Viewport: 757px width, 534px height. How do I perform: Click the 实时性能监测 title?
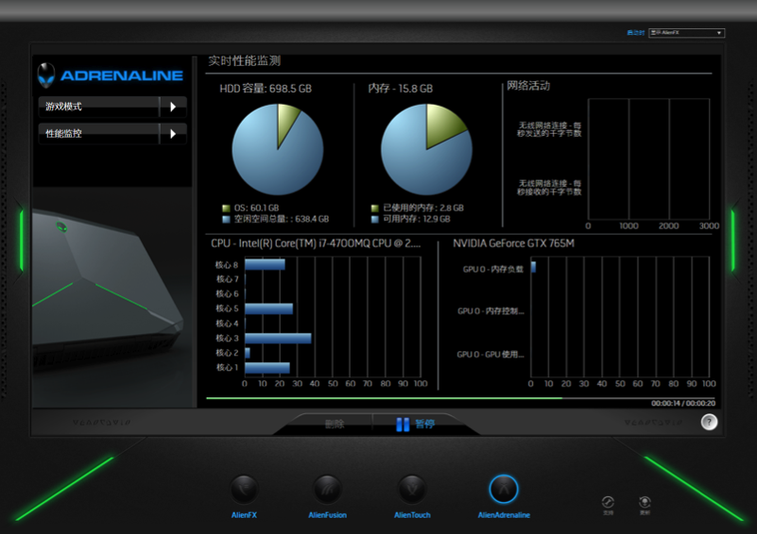(244, 60)
